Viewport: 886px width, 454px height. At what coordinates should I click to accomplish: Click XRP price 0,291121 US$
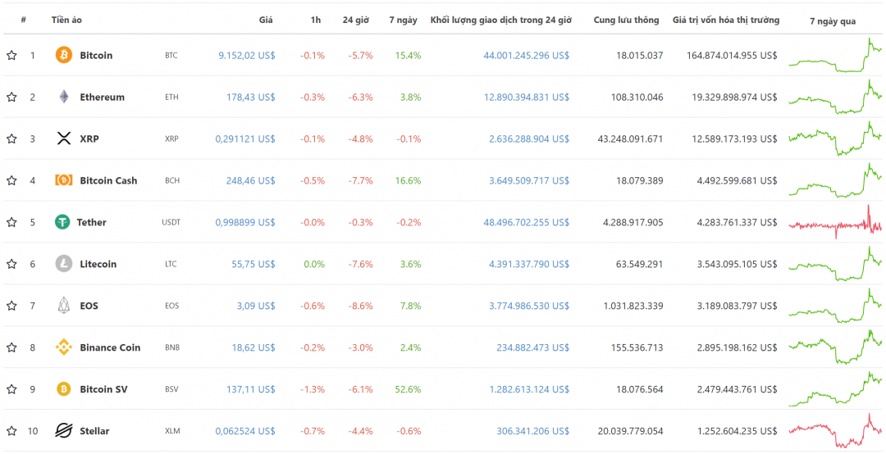[245, 139]
